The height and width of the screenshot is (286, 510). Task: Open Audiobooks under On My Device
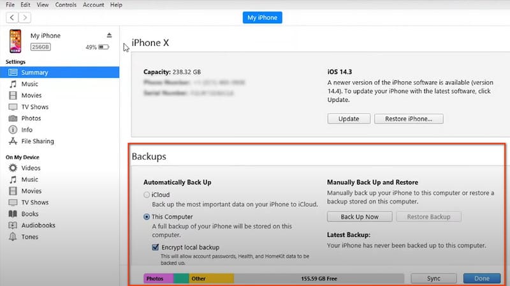click(37, 226)
